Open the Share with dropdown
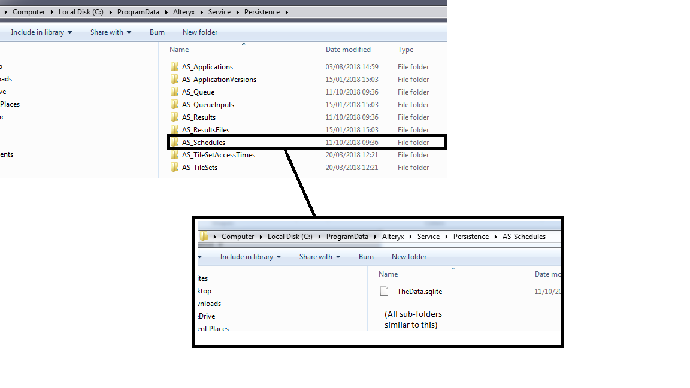Screen dimensions: 690x388 (110, 32)
